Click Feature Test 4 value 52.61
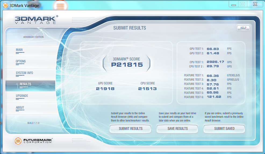Viewport: 265px width, 154px height. (213, 88)
